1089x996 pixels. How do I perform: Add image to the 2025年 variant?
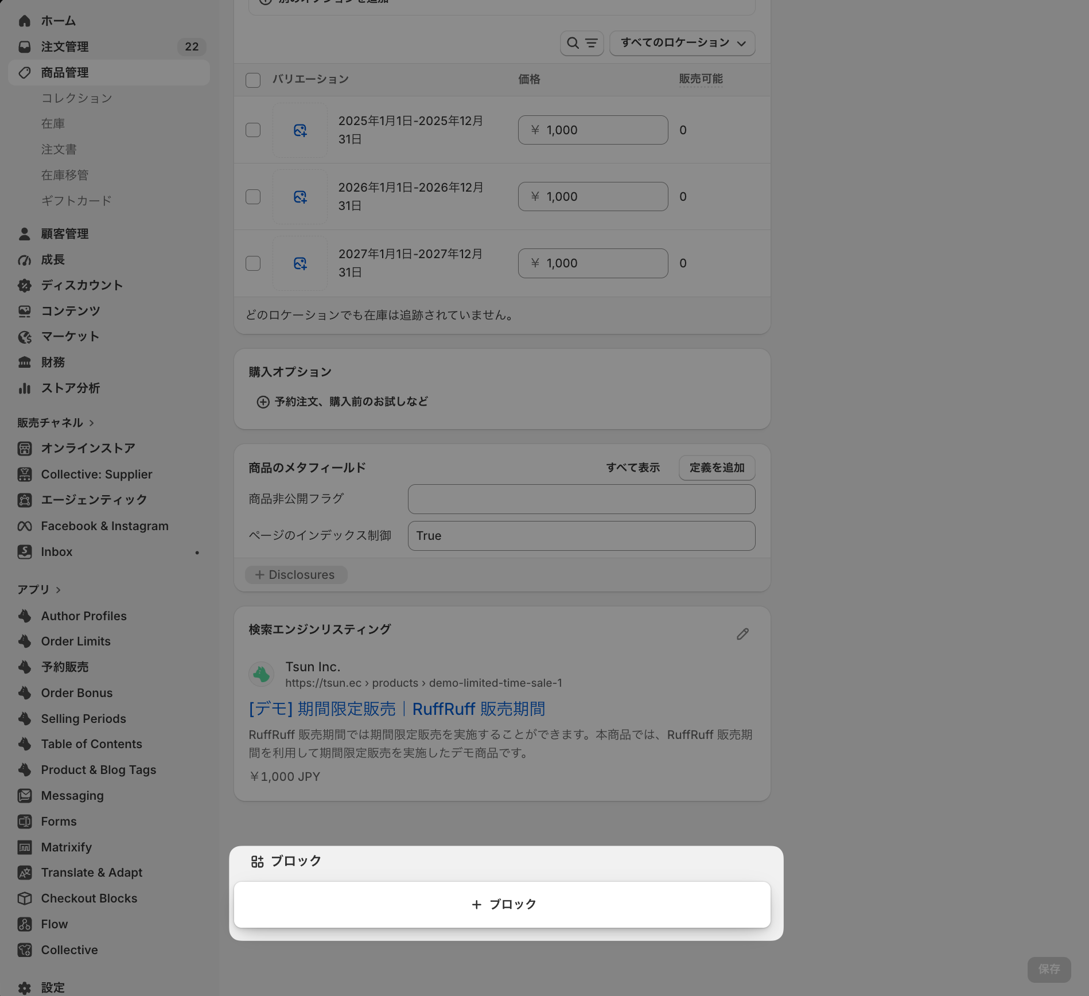click(300, 130)
